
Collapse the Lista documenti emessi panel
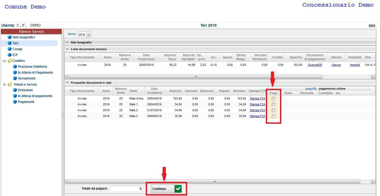coord(67,49)
